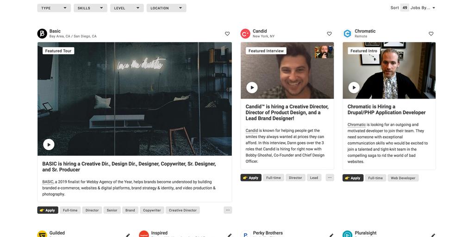The height and width of the screenshot is (237, 474).
Task: Click Remote location under Chromatic
Action: click(x=361, y=36)
